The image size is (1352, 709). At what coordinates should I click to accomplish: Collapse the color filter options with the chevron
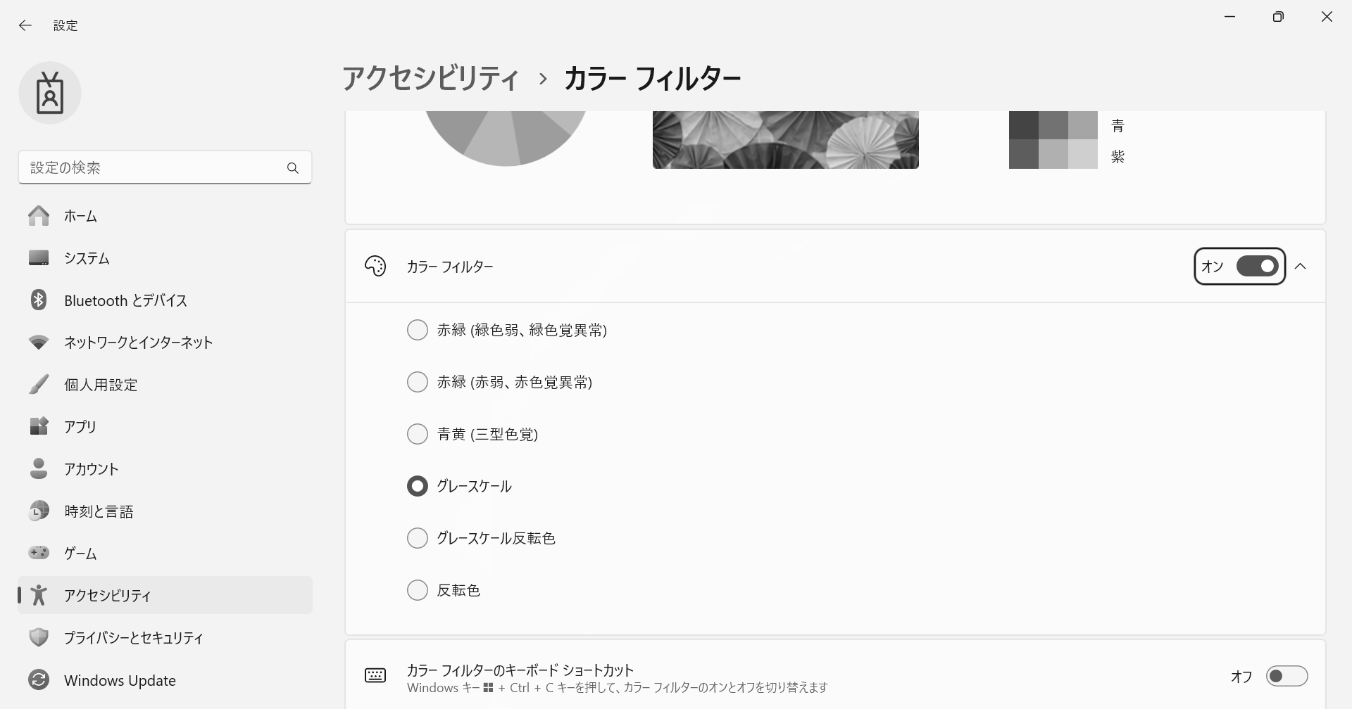(1301, 266)
